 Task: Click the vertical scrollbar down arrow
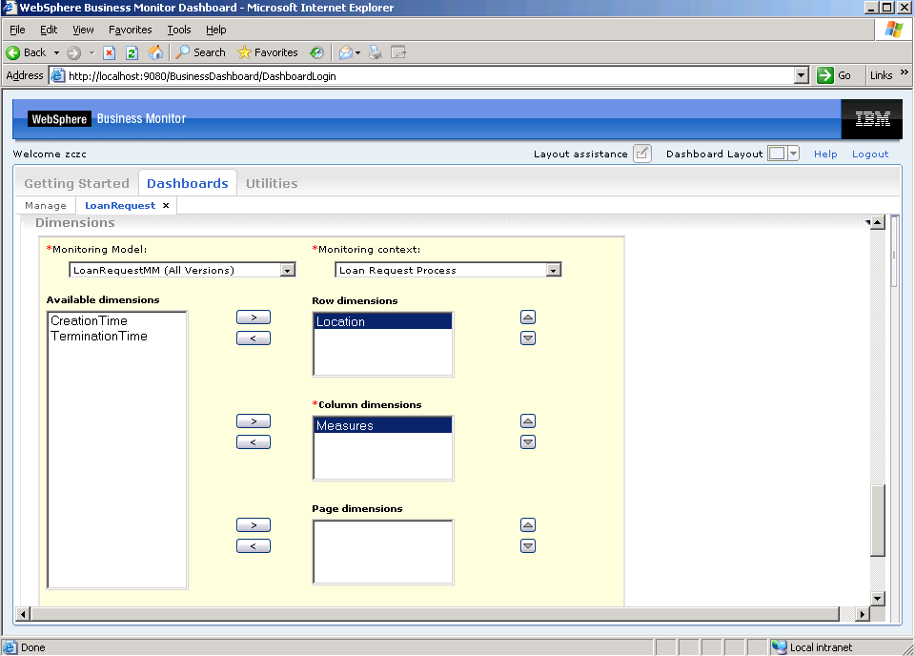(877, 598)
